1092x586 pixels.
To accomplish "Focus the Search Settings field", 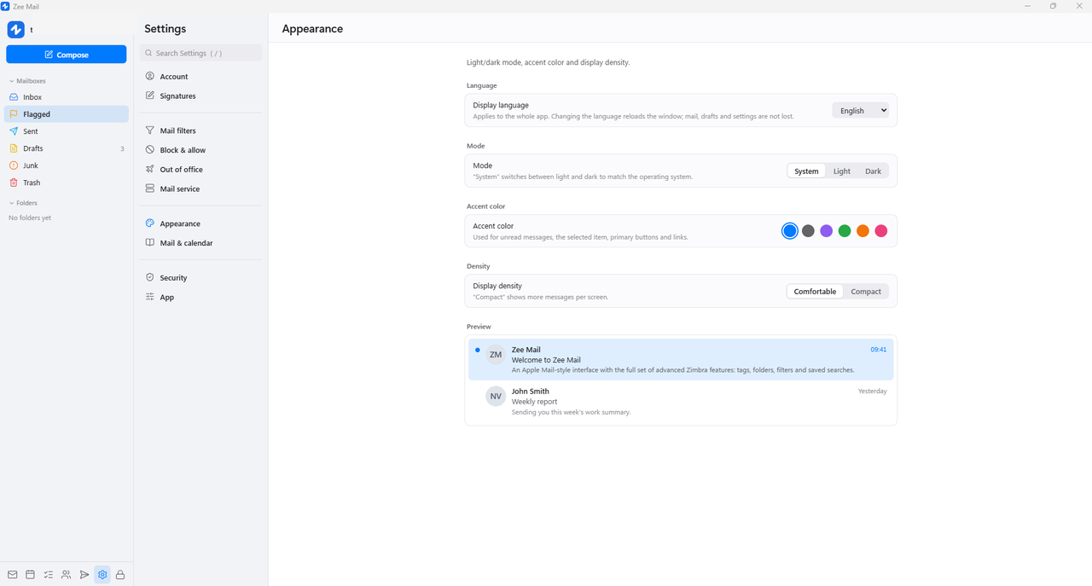I will (200, 53).
